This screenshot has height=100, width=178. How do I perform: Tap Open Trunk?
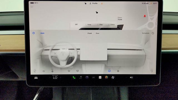tap(120, 19)
